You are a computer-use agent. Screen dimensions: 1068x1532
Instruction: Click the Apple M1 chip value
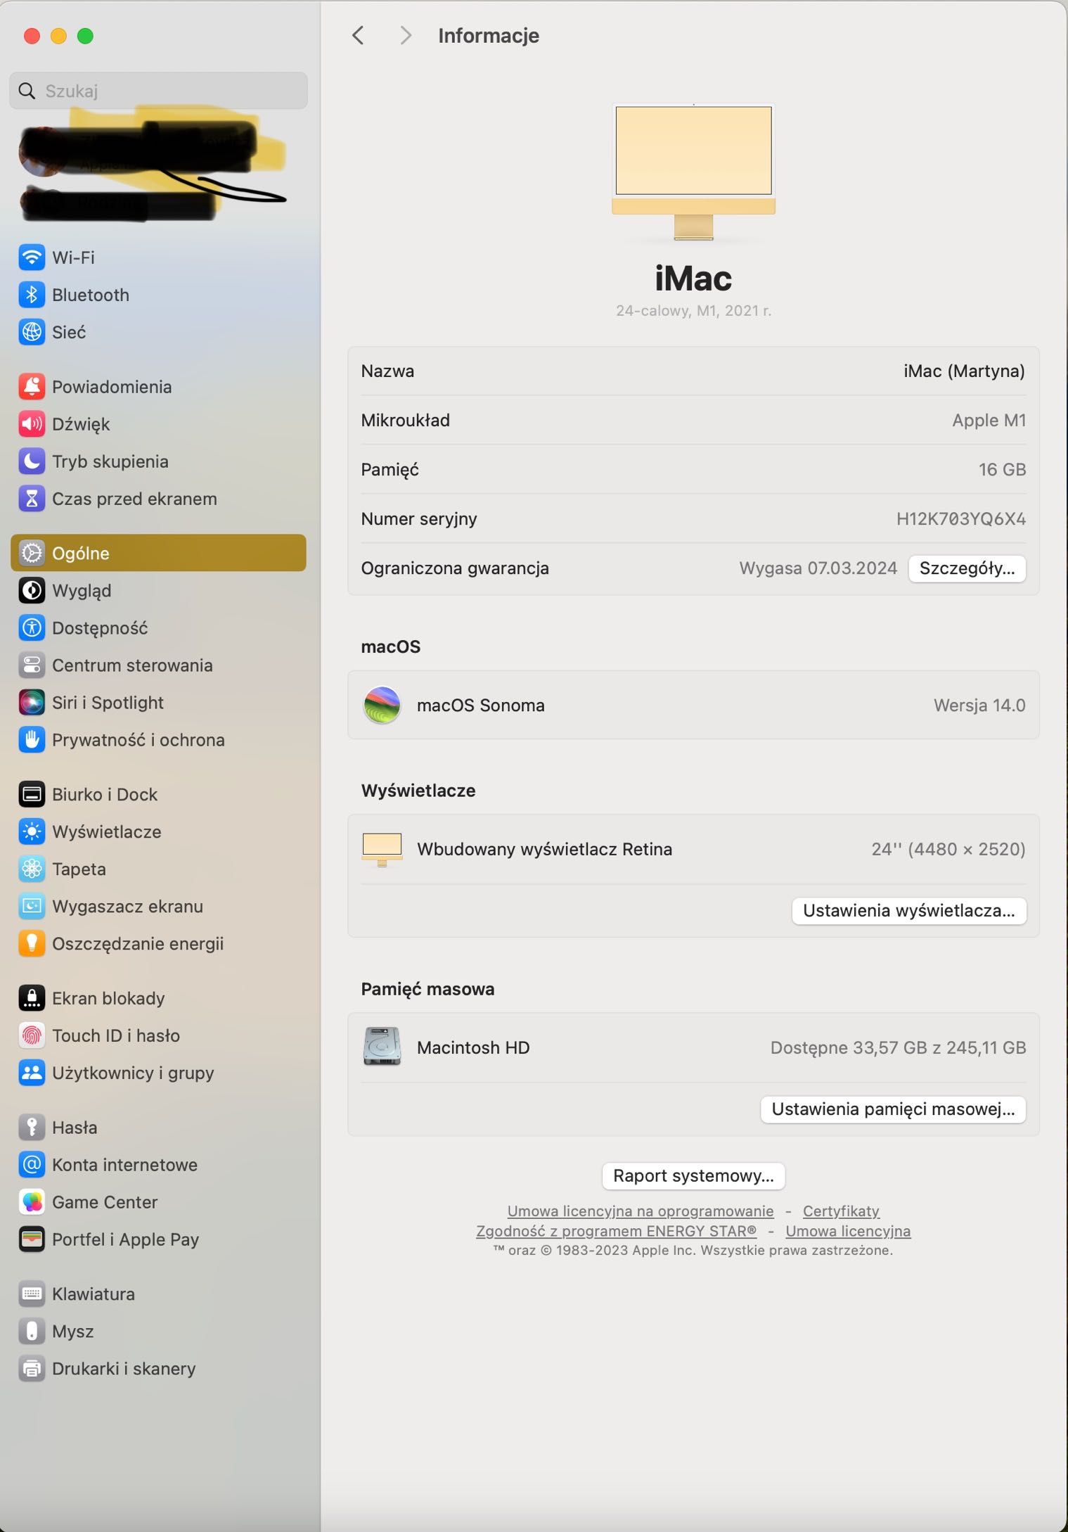coord(989,420)
